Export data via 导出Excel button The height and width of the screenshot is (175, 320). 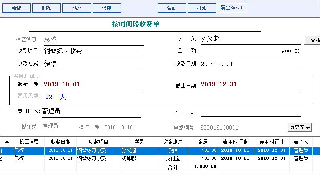coord(232,8)
